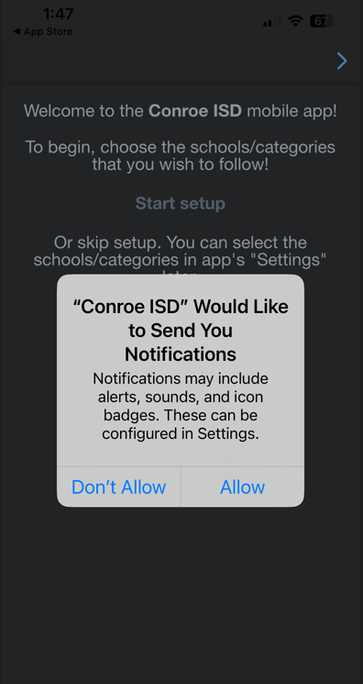Select the Start setup link

tap(181, 203)
